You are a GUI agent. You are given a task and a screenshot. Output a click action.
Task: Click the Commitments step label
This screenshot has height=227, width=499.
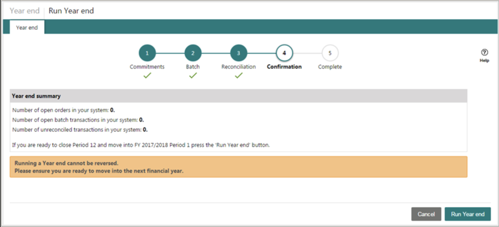click(x=147, y=67)
